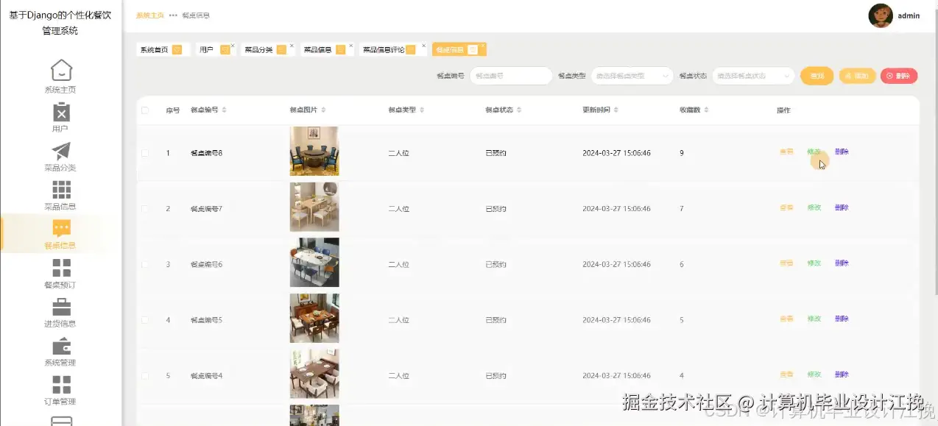Click the 删除 link for 餐桌编号4
Screen dimensions: 938x426
pyautogui.click(x=842, y=375)
